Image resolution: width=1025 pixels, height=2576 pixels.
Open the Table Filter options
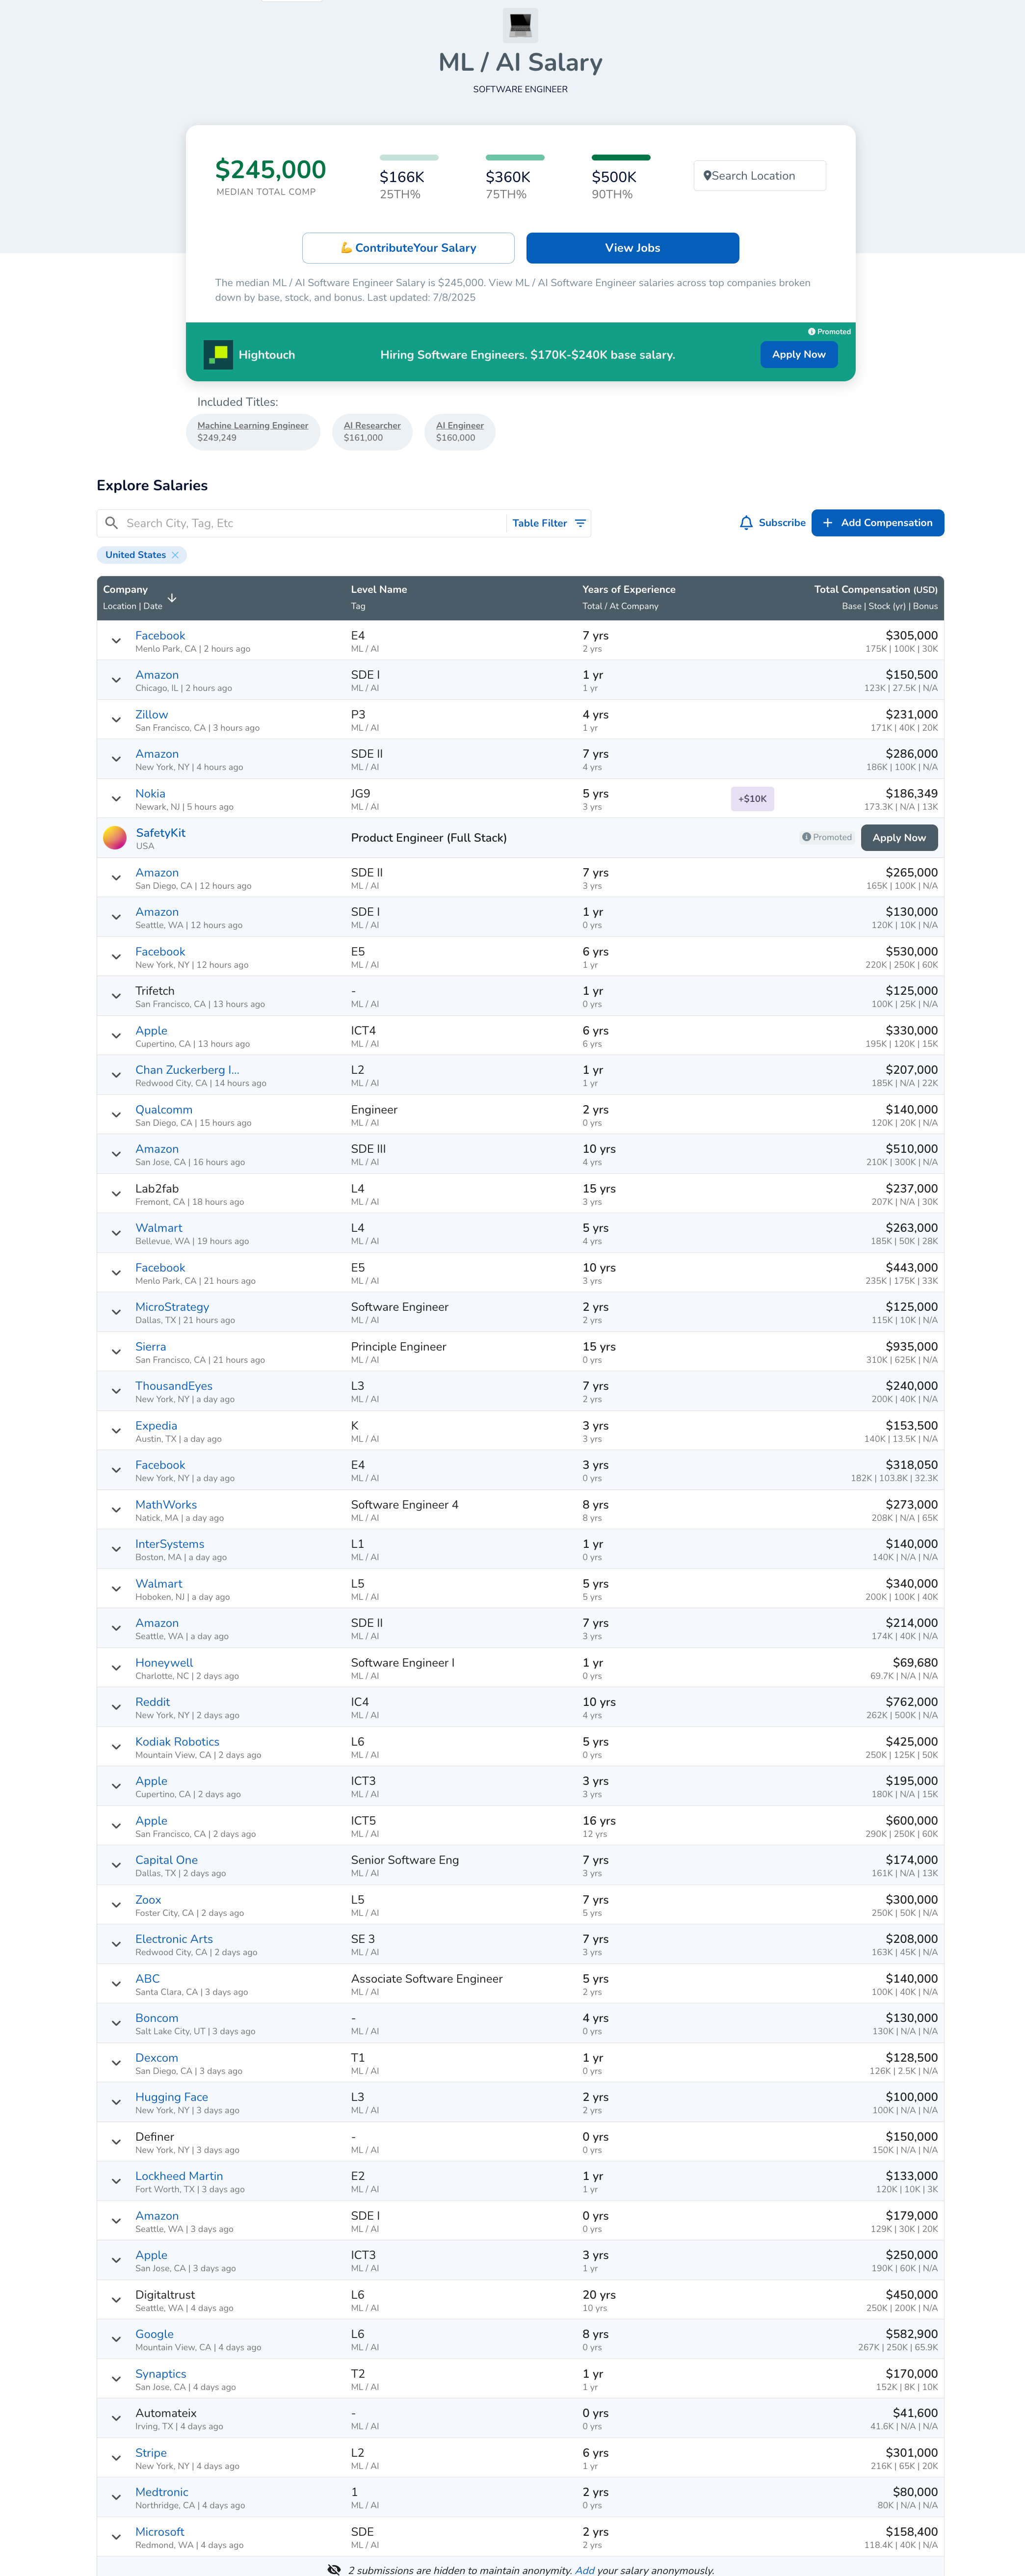549,523
